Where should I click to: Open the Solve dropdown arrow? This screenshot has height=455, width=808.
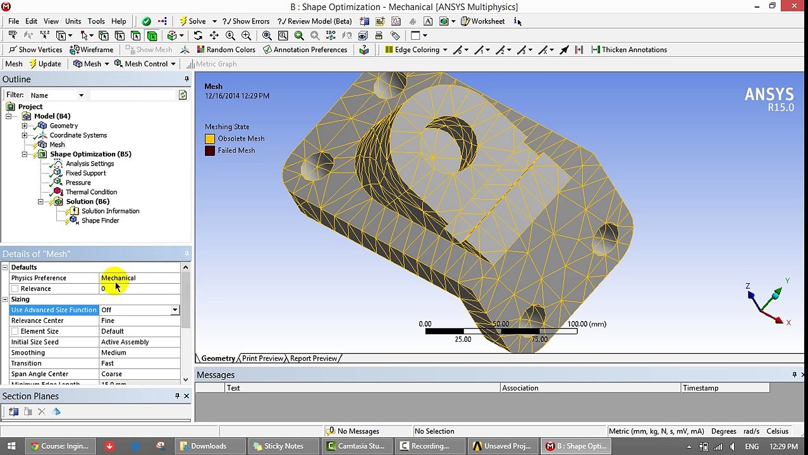pyautogui.click(x=214, y=21)
